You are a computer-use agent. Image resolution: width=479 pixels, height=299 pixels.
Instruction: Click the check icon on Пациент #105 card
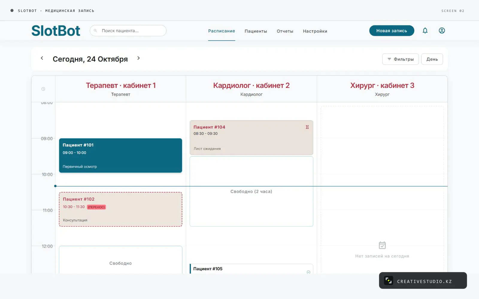308,272
